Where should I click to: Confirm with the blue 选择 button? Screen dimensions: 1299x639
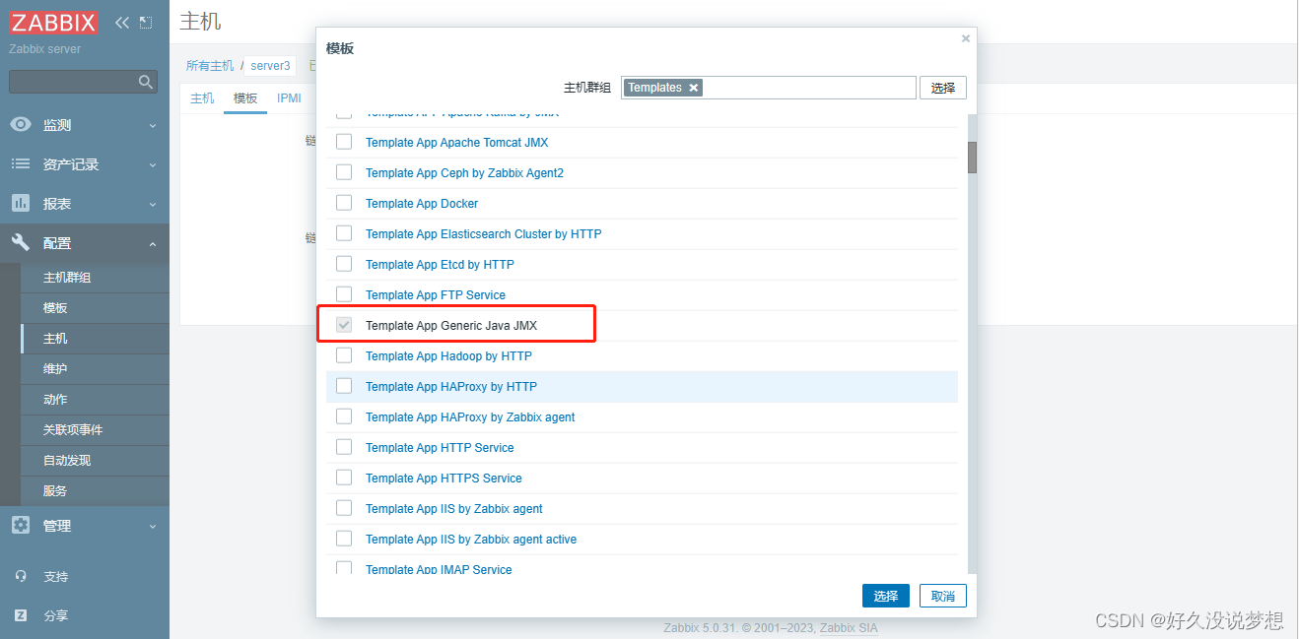pyautogui.click(x=886, y=596)
